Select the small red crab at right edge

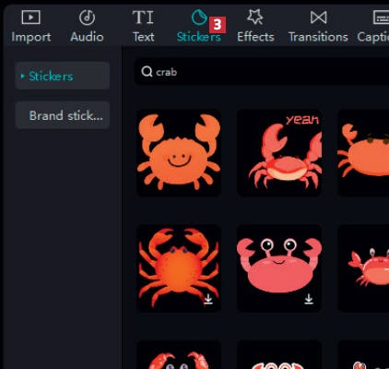(363, 268)
